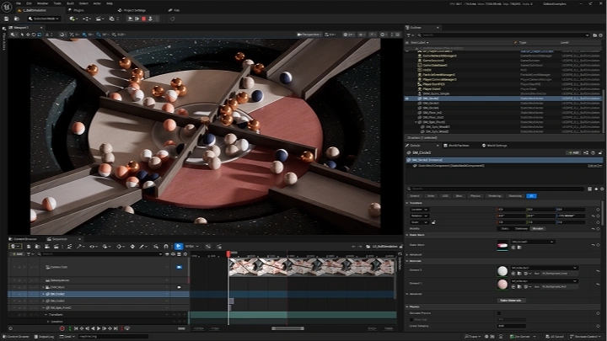Open the Help menu

[110, 3]
